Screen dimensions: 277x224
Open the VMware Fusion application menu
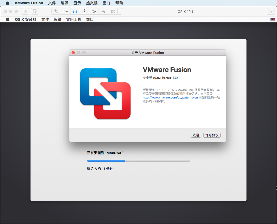pyautogui.click(x=29, y=3)
